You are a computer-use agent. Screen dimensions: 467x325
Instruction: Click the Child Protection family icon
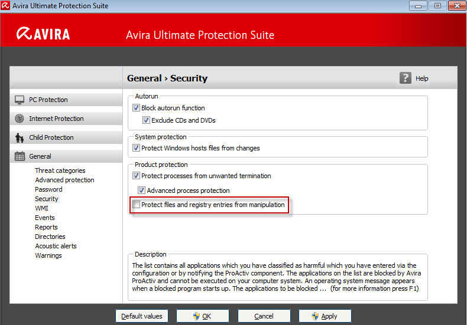[20, 137]
